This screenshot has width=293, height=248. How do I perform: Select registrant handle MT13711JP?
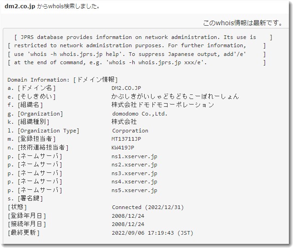(126, 139)
